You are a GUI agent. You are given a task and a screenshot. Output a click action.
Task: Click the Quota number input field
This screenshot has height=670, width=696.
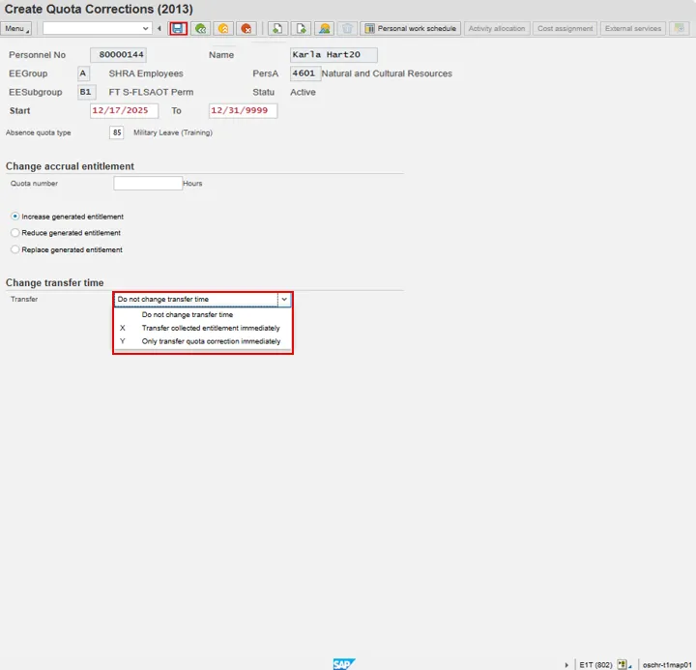[x=148, y=183]
